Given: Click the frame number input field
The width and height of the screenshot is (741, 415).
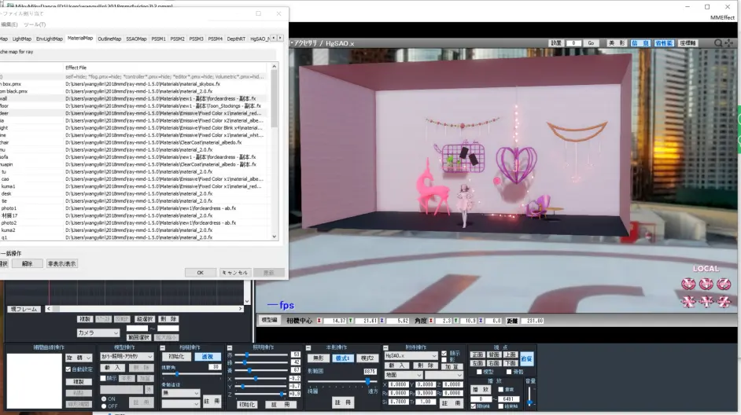Looking at the screenshot, I should pos(573,43).
